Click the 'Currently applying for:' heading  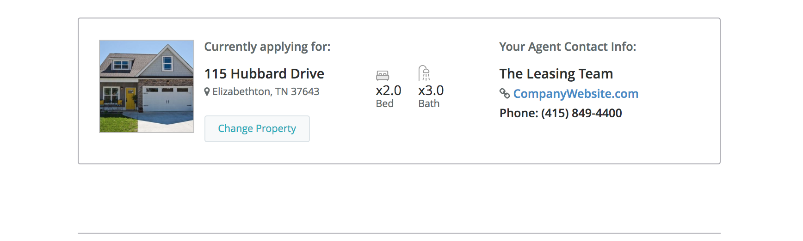click(267, 47)
